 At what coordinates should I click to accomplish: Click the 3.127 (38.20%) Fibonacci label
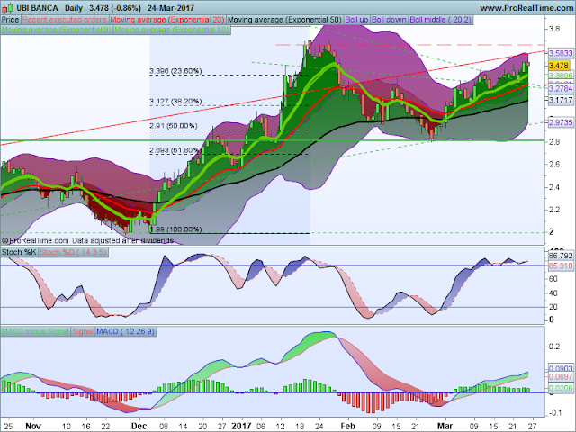coord(175,101)
